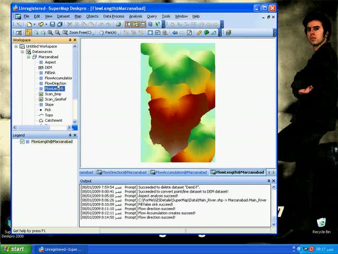This screenshot has width=338, height=254.
Task: Open the Analysis menu
Action: tap(135, 16)
